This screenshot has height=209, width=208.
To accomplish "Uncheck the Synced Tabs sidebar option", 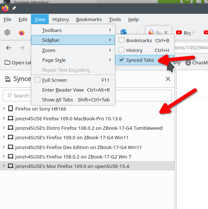I will click(x=145, y=60).
